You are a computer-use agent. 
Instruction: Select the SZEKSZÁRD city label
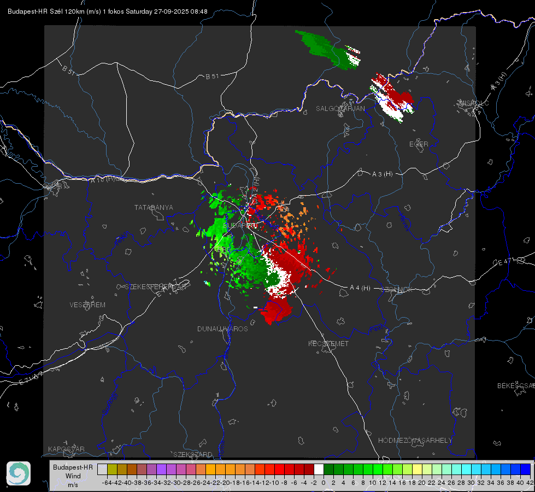pyautogui.click(x=193, y=454)
